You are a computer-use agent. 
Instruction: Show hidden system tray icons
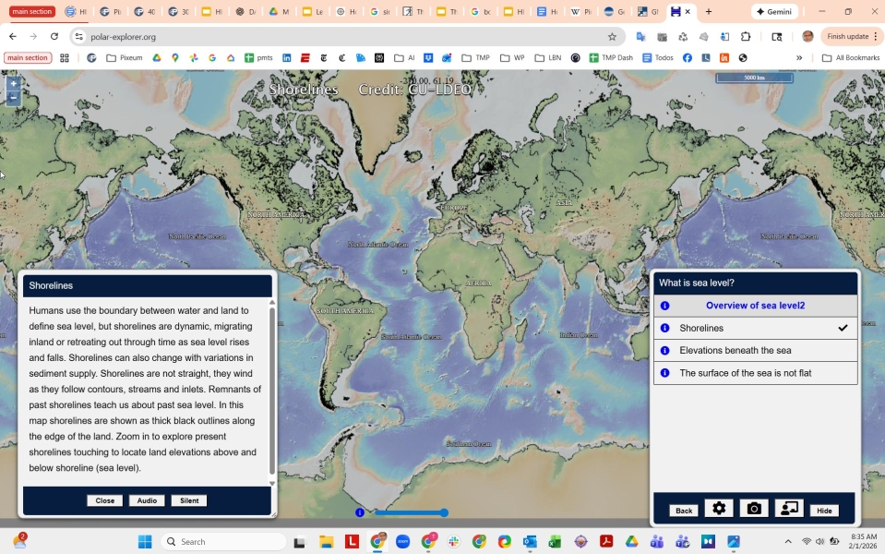tap(787, 542)
